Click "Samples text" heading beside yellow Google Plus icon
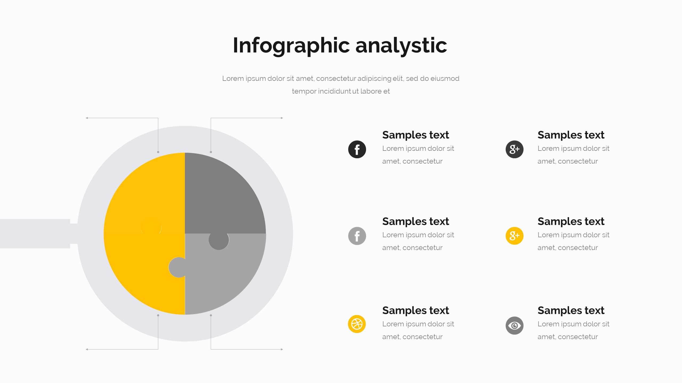This screenshot has height=383, width=682. 571,221
